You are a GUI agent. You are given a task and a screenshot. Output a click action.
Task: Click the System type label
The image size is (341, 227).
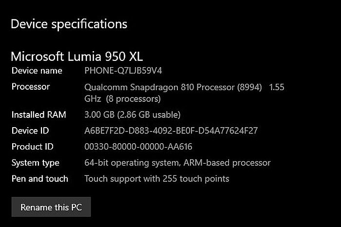pyautogui.click(x=36, y=163)
